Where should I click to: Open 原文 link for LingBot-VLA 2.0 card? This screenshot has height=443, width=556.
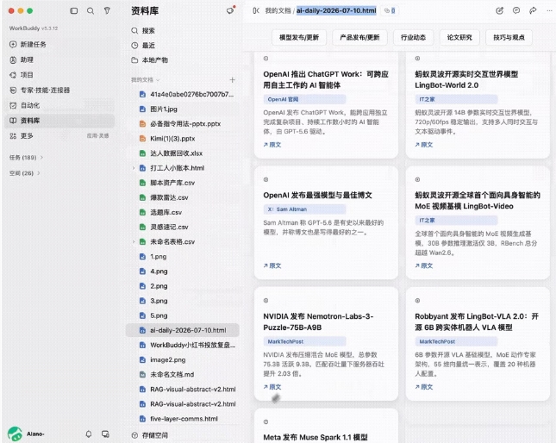click(x=424, y=387)
